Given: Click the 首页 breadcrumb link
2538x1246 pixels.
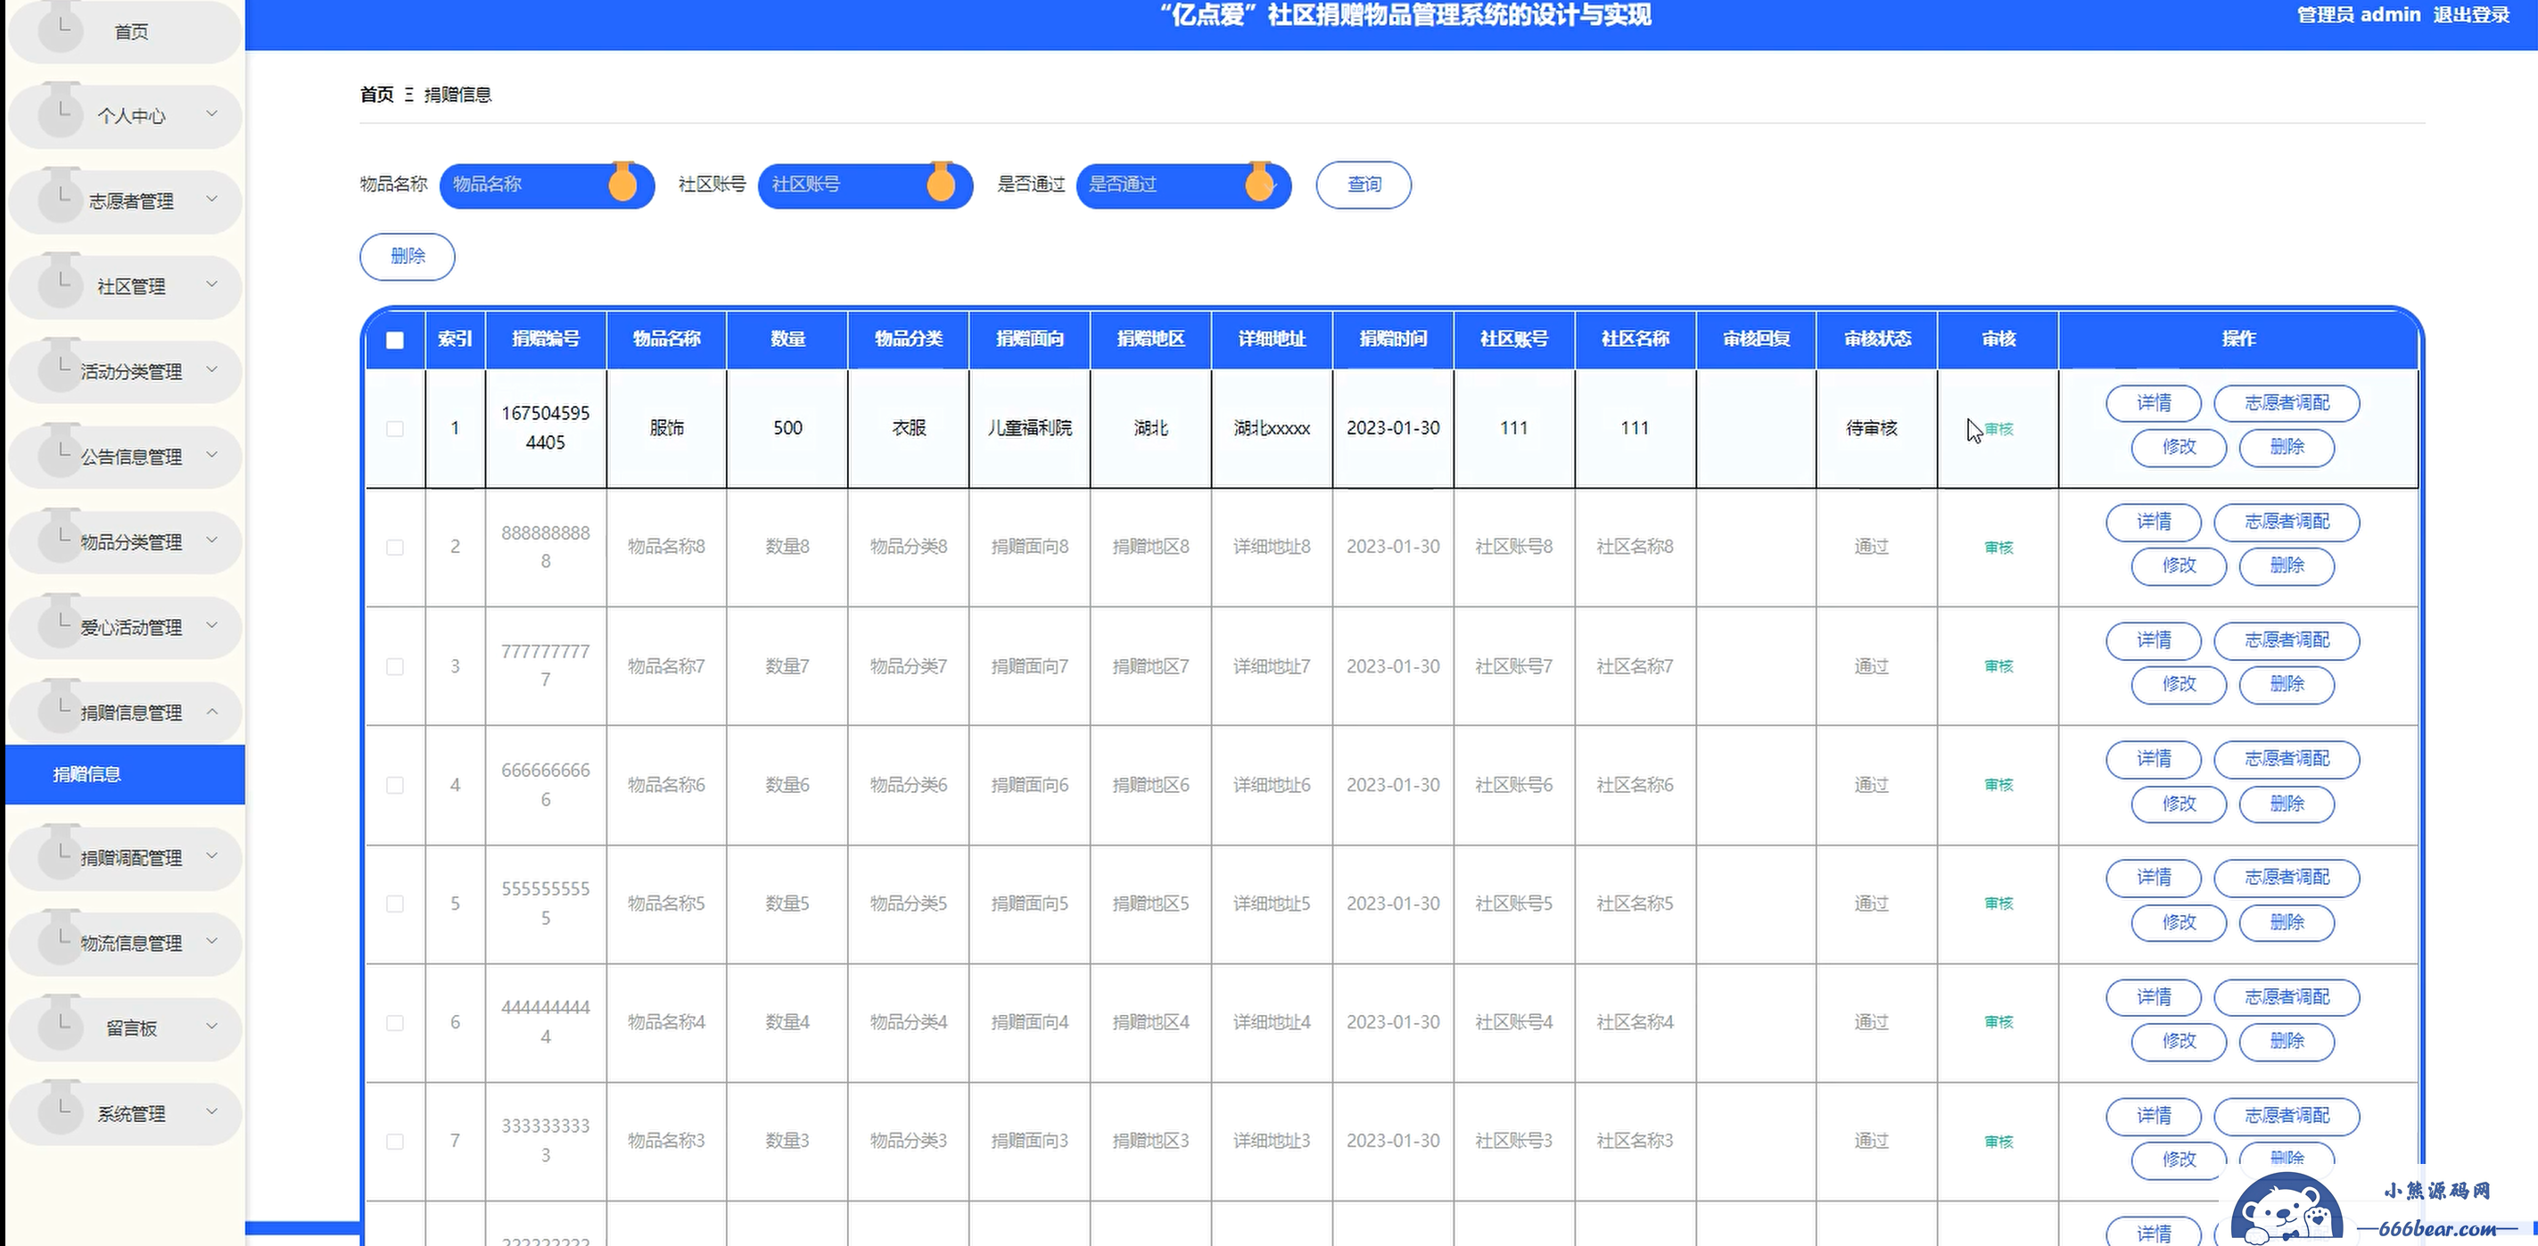Looking at the screenshot, I should click(x=376, y=95).
